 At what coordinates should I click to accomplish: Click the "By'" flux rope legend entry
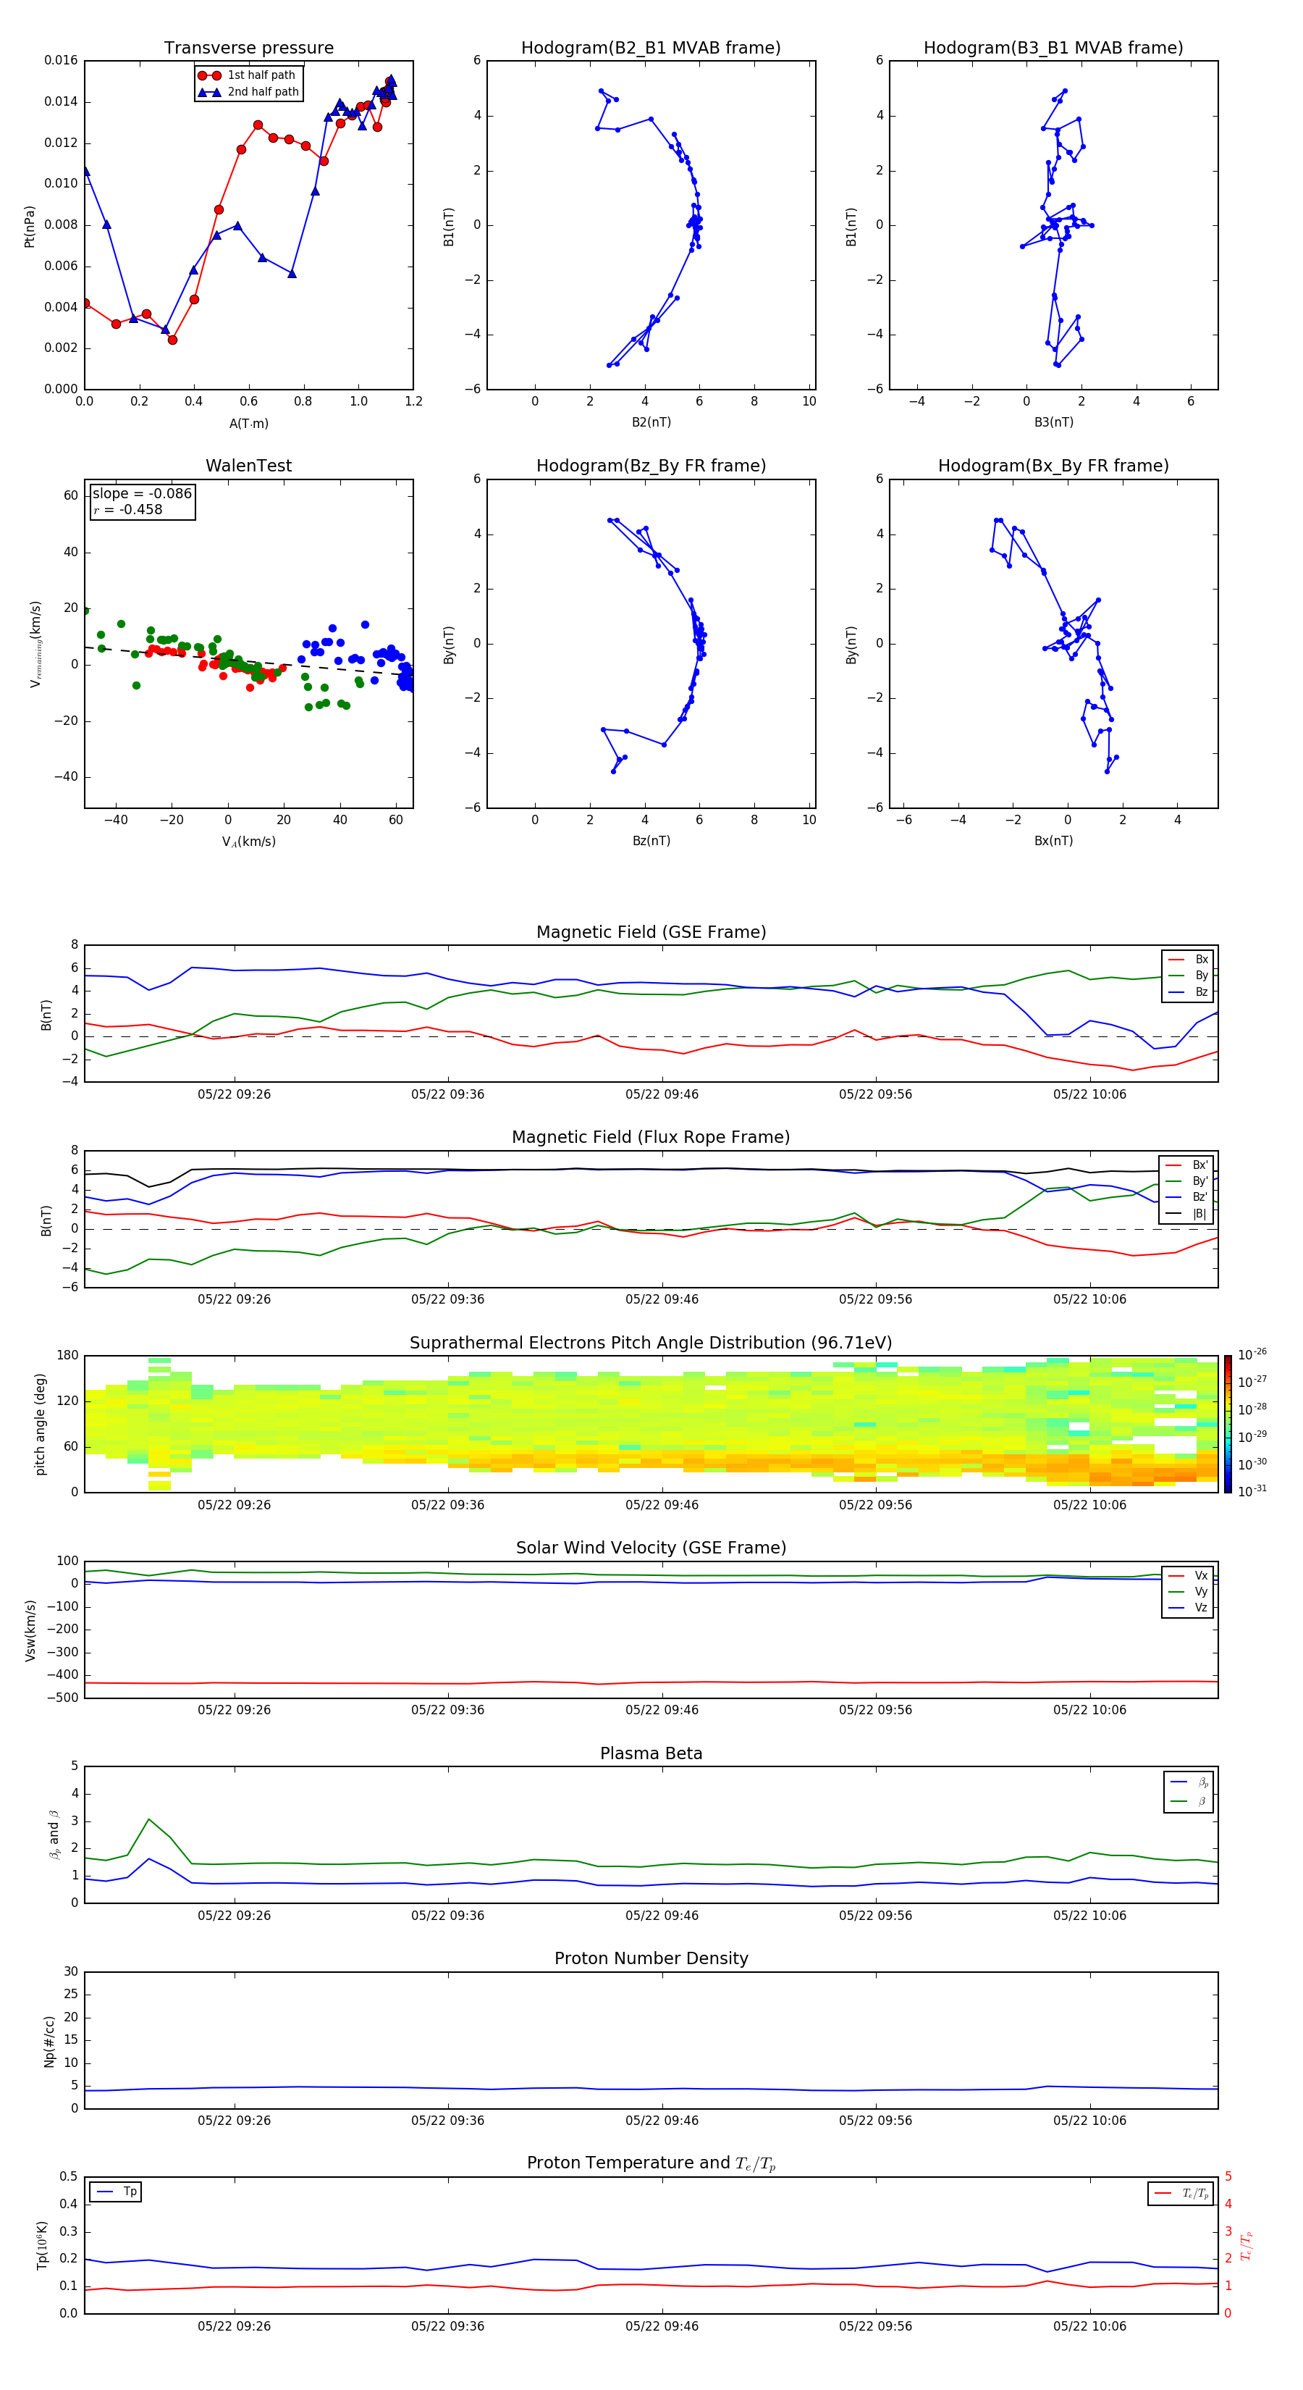click(x=1187, y=1181)
